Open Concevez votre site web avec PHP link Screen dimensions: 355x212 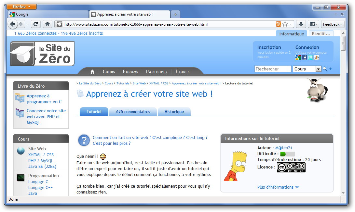coord(46,117)
